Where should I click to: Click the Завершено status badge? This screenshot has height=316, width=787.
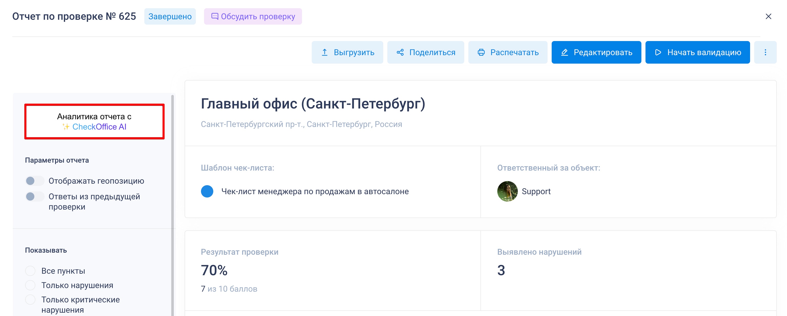(x=170, y=16)
